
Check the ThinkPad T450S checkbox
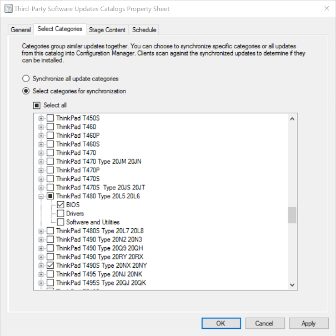(50, 118)
